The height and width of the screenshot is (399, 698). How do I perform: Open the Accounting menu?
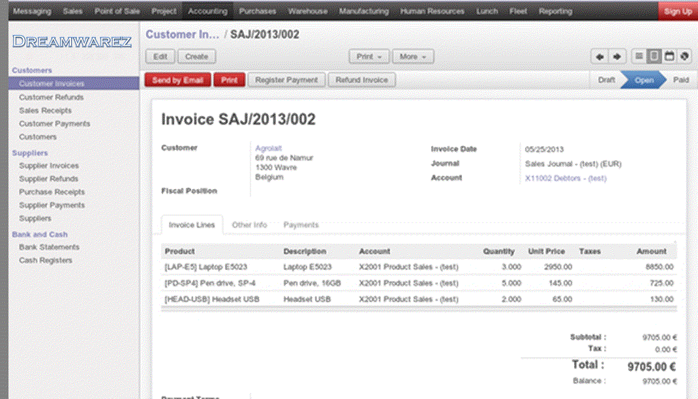pyautogui.click(x=207, y=11)
